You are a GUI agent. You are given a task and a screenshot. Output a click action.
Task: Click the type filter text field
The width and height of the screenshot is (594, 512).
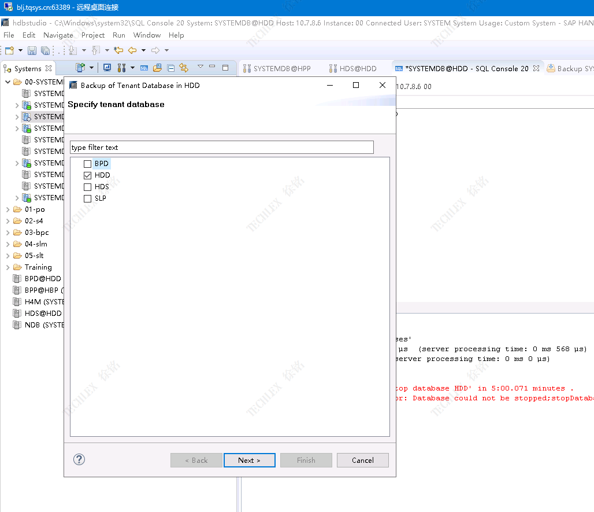tap(221, 148)
